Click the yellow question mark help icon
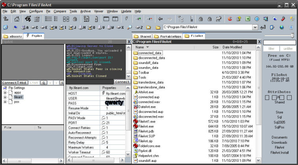The width and height of the screenshot is (298, 165). tap(239, 19)
